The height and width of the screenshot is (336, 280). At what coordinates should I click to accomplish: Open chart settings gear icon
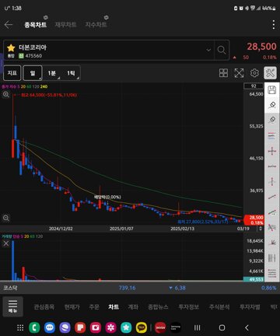tap(254, 73)
